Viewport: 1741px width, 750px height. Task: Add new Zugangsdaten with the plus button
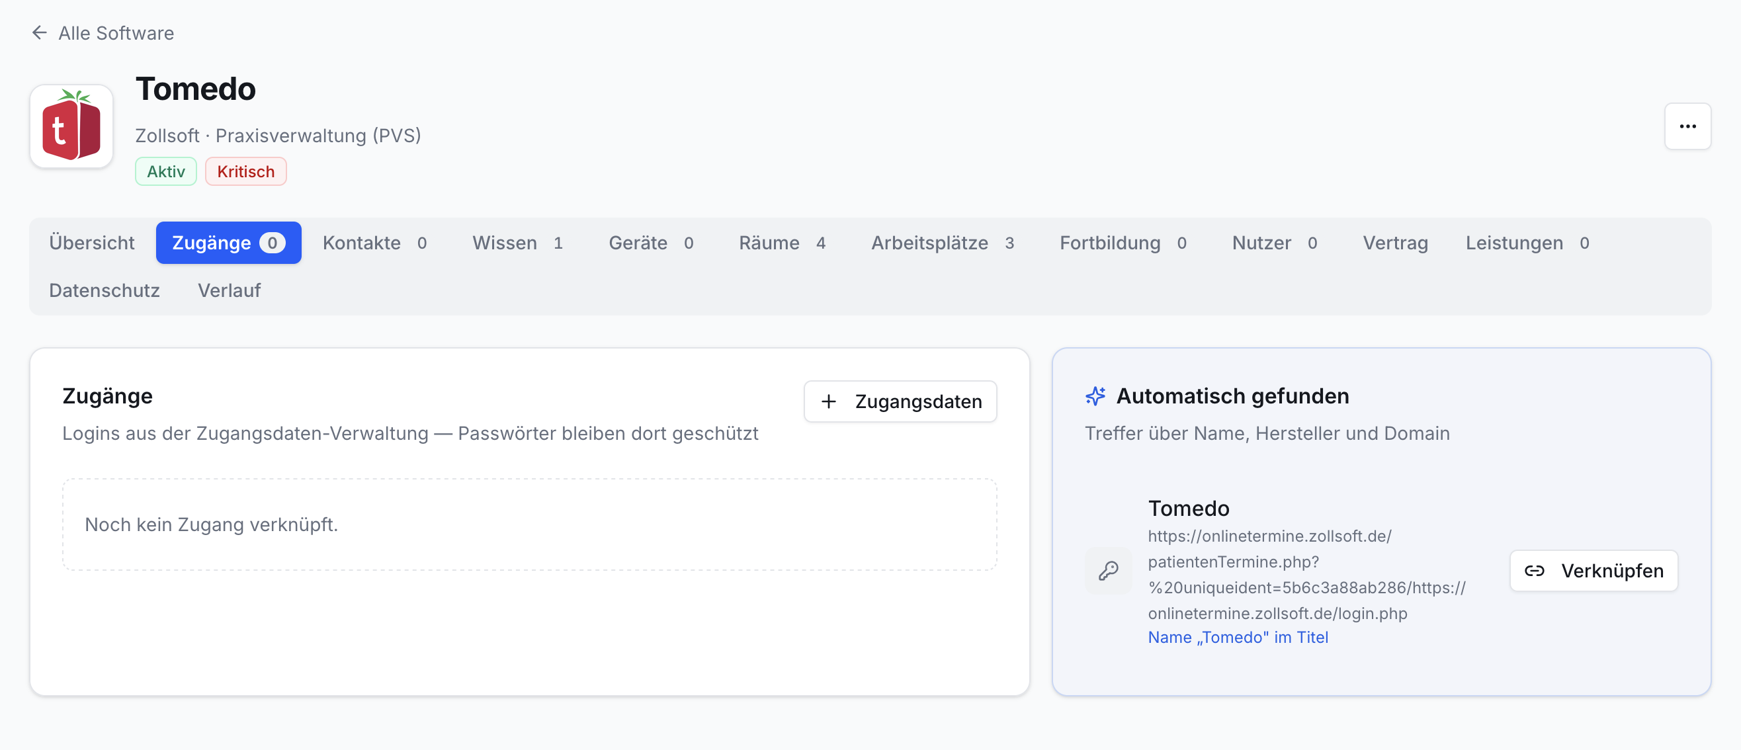pyautogui.click(x=900, y=401)
